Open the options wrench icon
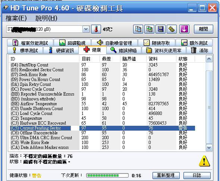The width and height of the screenshot is (220, 181). coord(172,29)
